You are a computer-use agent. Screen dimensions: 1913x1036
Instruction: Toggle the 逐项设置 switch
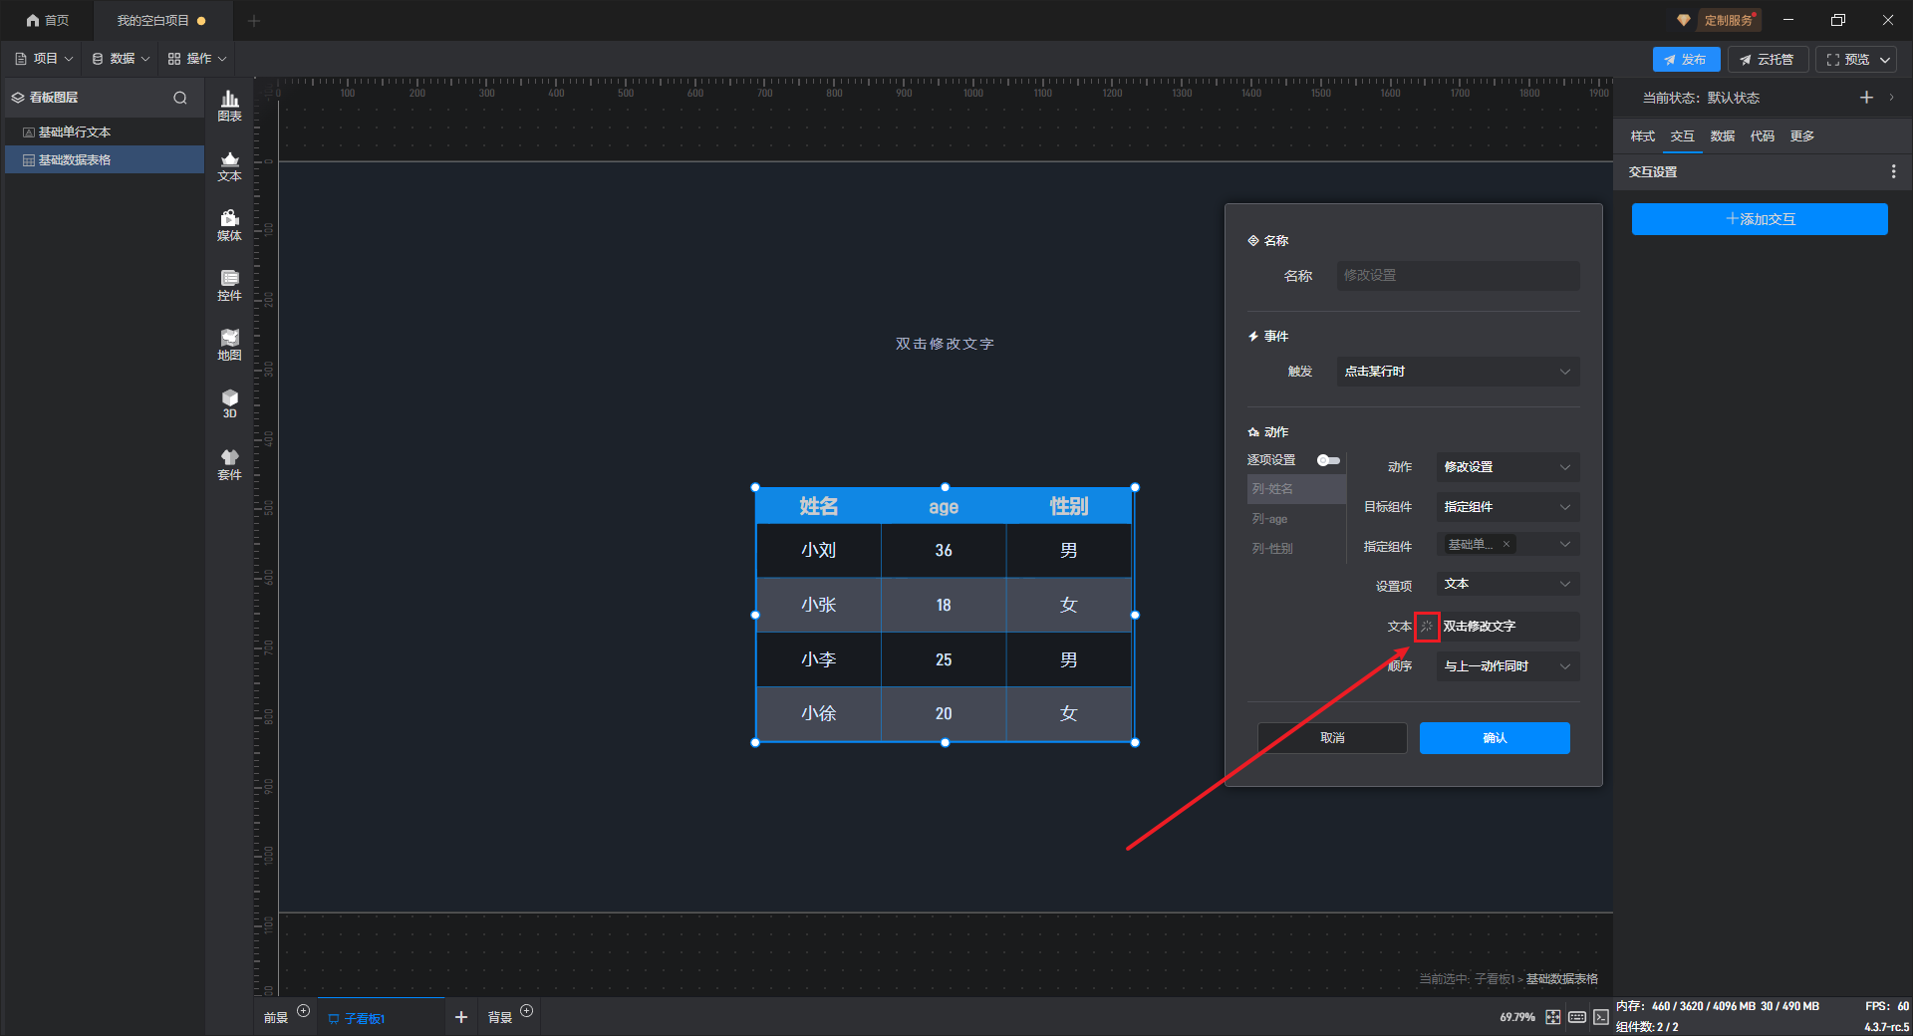pyautogui.click(x=1328, y=460)
